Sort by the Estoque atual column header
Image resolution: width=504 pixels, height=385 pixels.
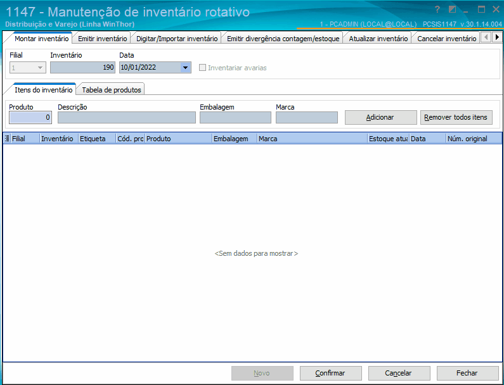[x=389, y=139]
